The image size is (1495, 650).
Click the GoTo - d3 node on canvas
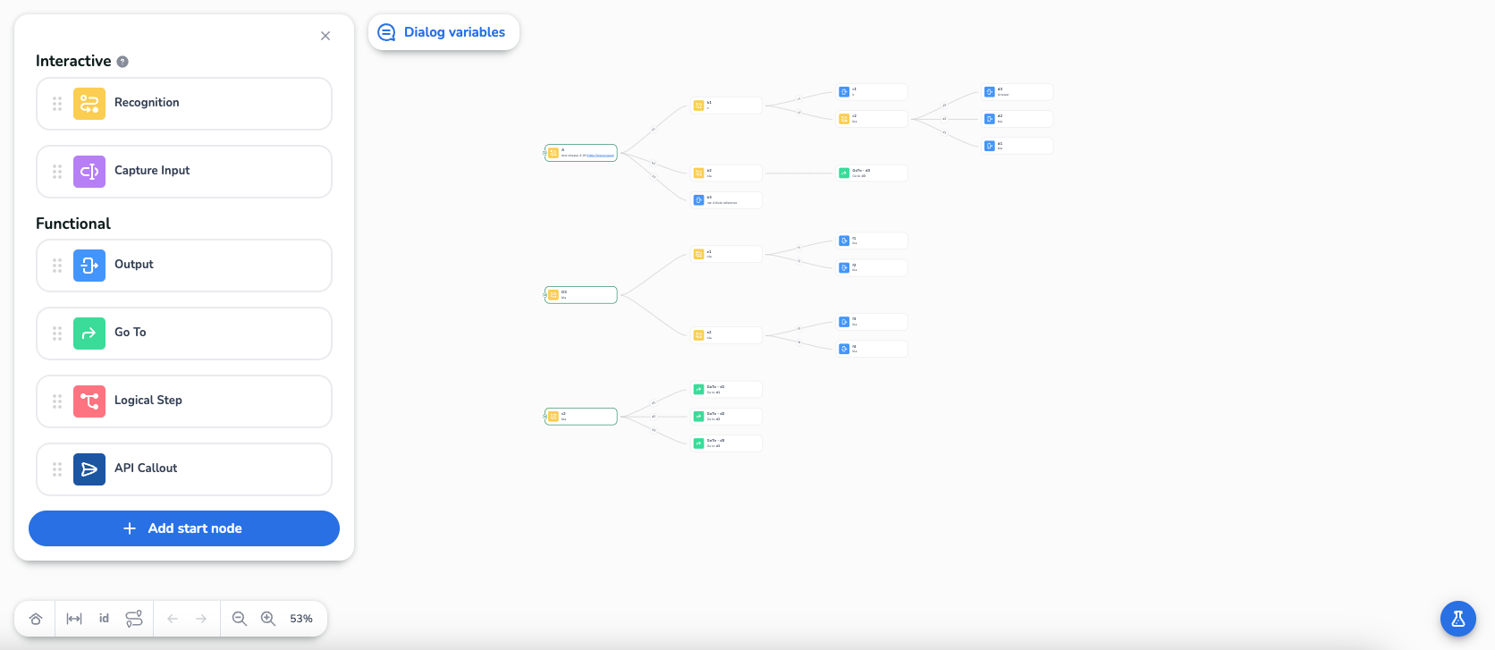[727, 443]
